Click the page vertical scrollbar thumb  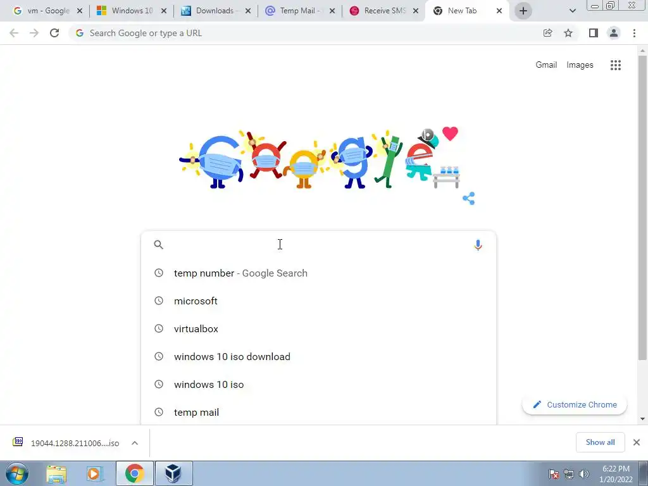pyautogui.click(x=642, y=207)
